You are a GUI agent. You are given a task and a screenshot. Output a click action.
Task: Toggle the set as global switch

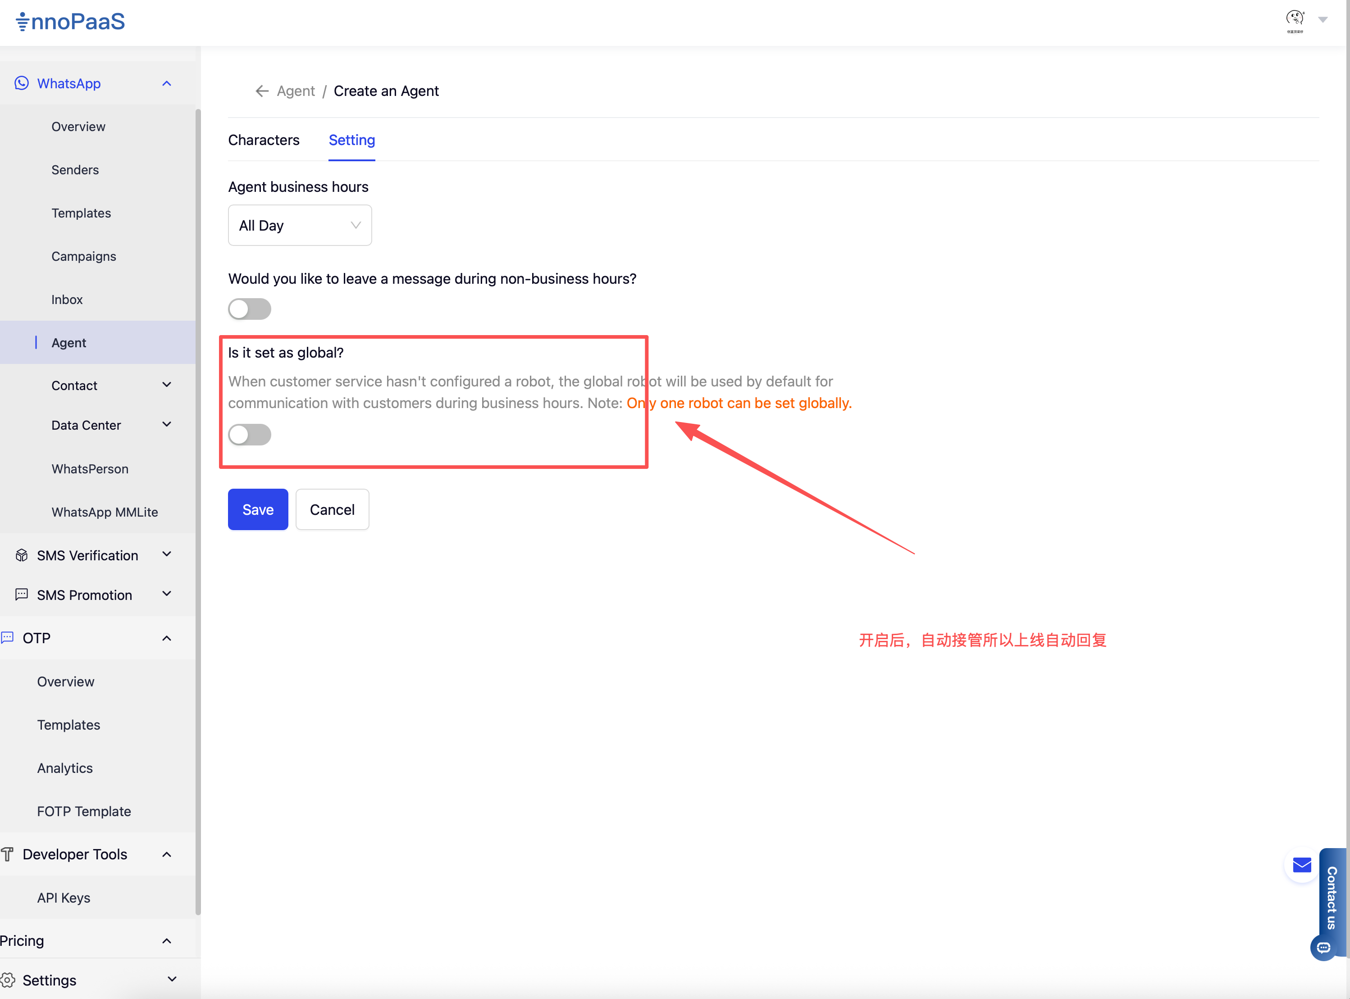point(249,434)
